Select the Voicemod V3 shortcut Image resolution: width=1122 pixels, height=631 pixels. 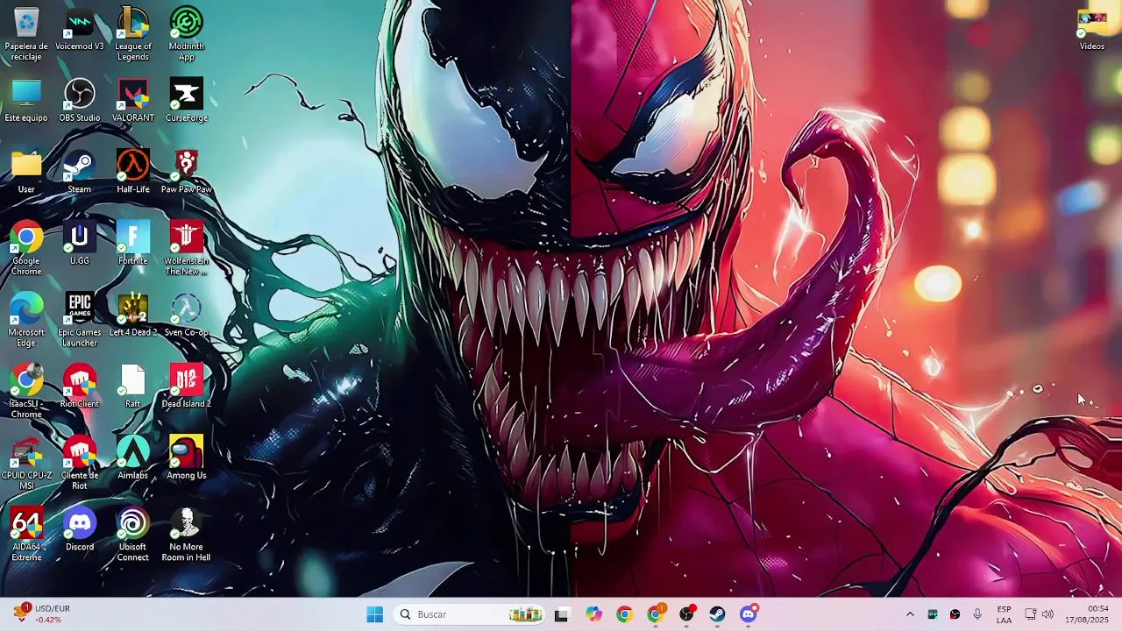80,29
